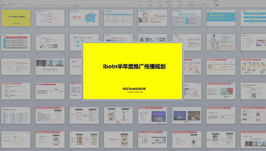Select slide 1 yellow title thumbnail
The width and height of the screenshot is (266, 151).
(16, 18)
